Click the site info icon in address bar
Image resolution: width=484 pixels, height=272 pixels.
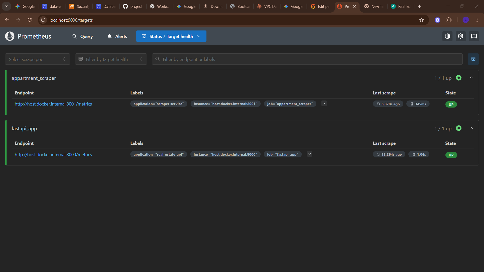43,20
